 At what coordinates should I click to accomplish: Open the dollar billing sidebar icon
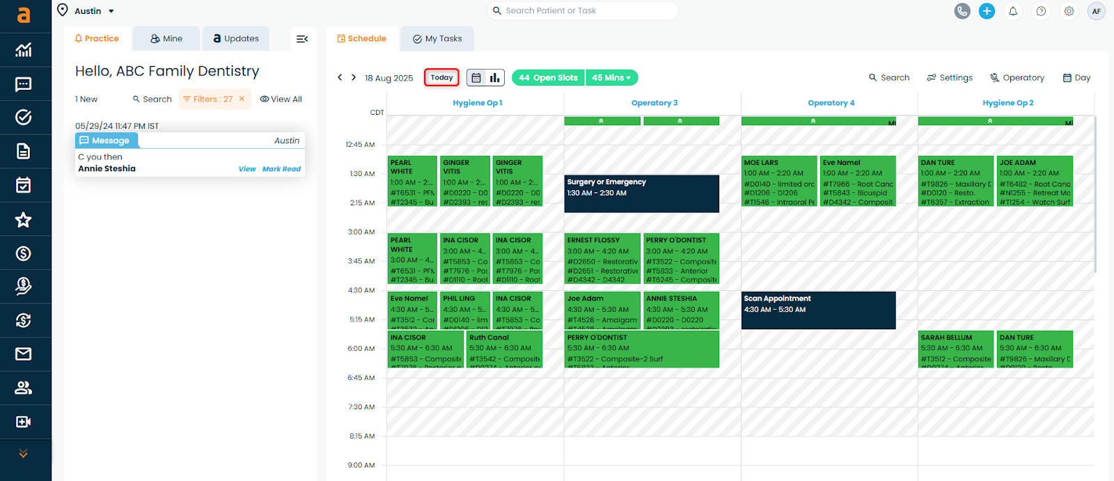(x=24, y=253)
